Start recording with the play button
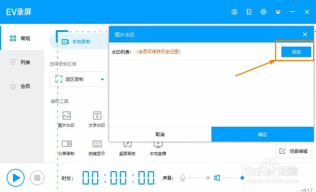 16,178
